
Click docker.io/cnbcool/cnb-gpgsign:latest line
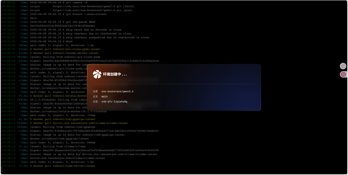60,139
